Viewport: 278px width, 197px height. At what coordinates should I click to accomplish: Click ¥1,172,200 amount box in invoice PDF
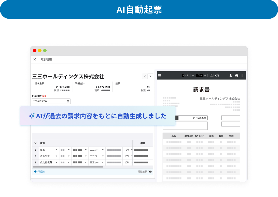coord(192,118)
